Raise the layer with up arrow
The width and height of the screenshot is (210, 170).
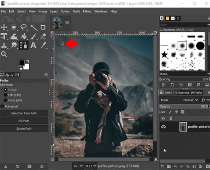point(175,166)
